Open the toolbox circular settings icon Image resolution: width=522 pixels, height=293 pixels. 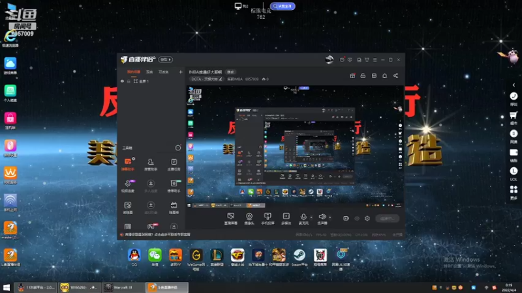178,148
